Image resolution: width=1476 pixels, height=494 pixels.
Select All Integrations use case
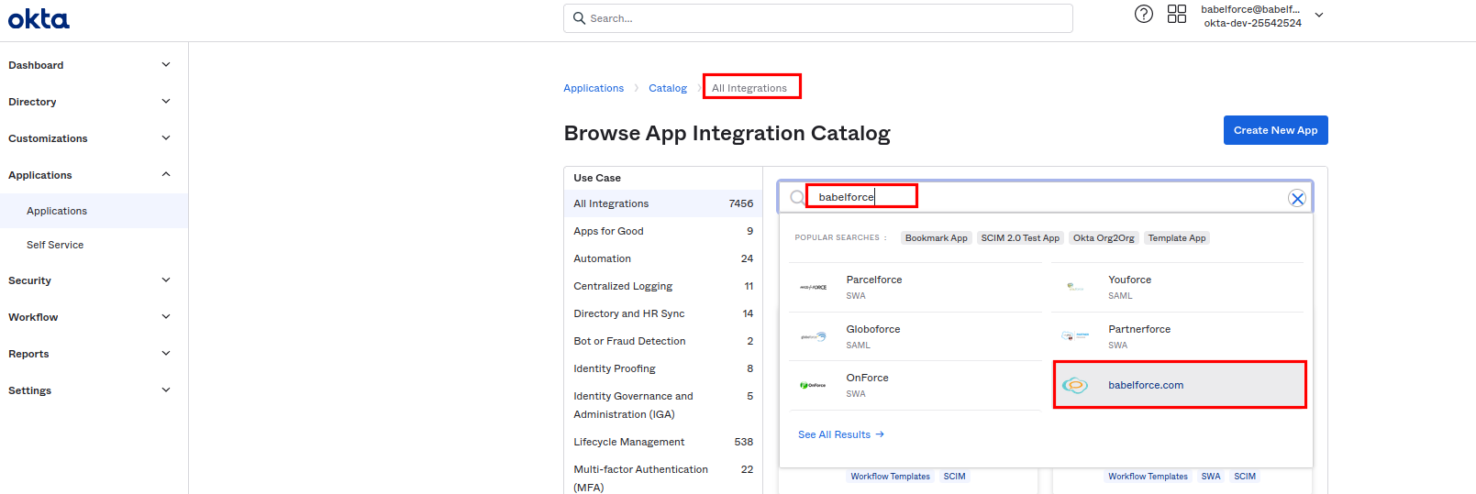[663, 203]
